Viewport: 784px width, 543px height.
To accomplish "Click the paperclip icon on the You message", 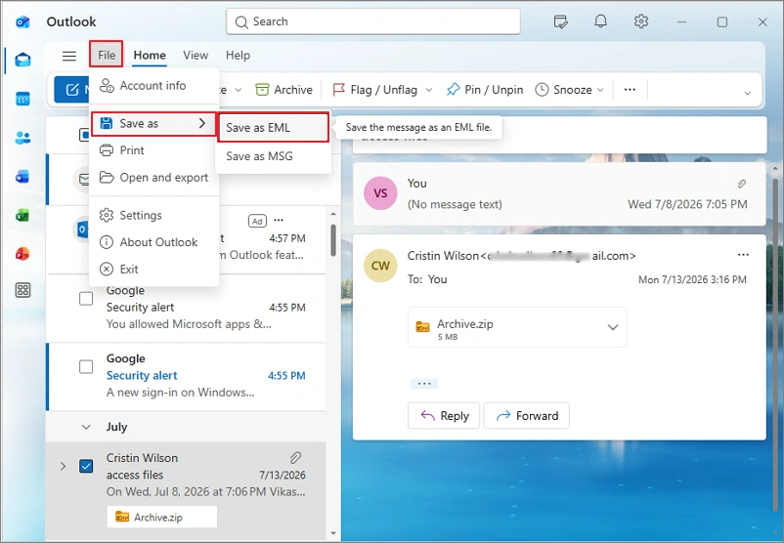I will (742, 184).
